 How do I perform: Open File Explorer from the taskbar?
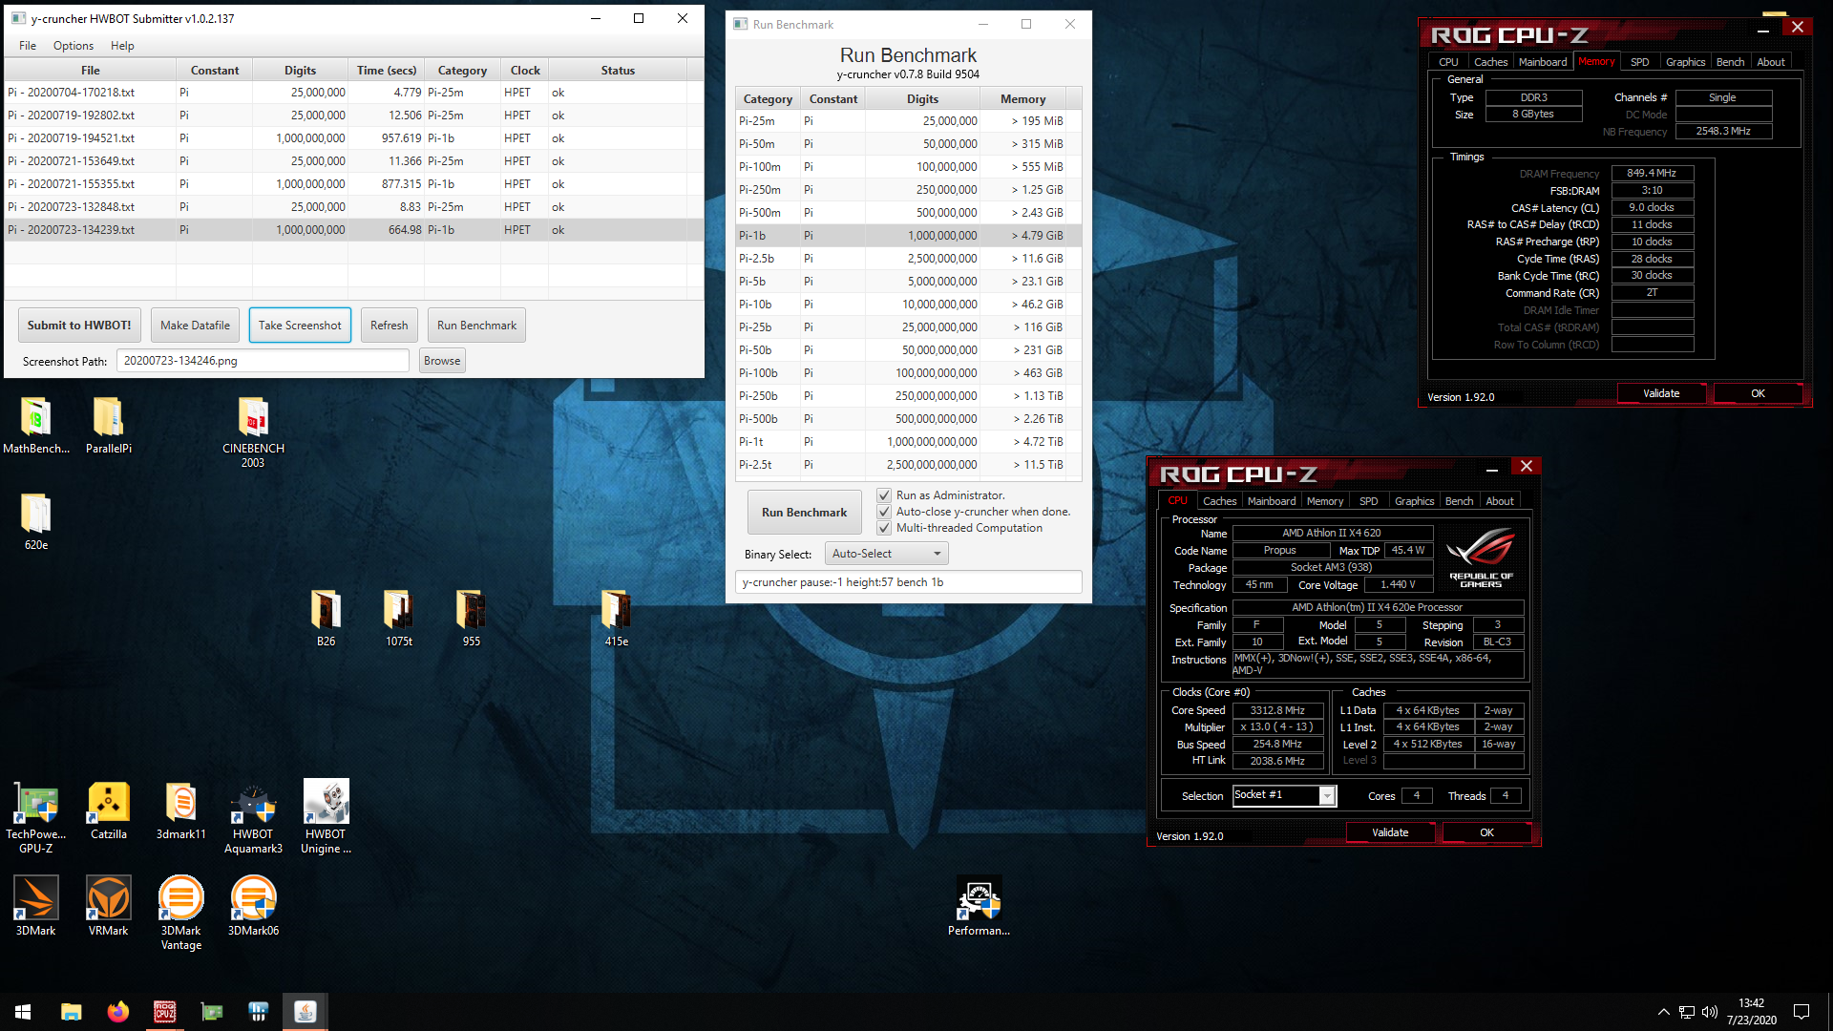pyautogui.click(x=71, y=1012)
